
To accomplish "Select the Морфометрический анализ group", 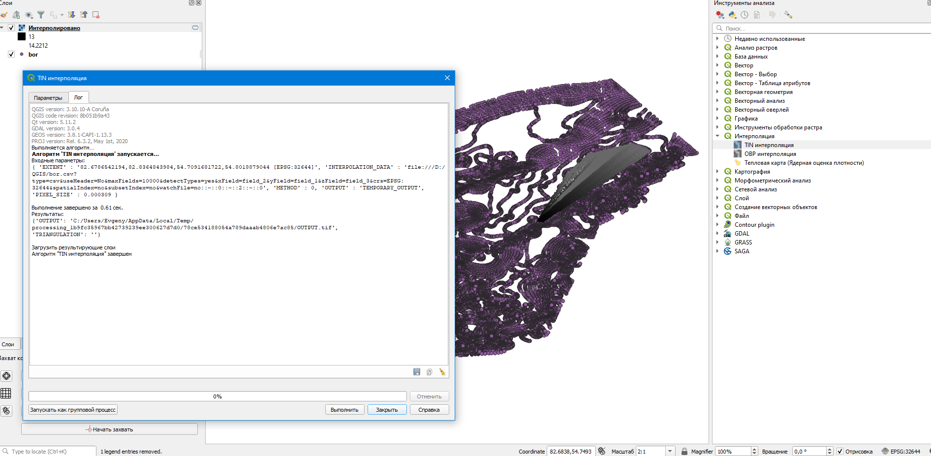I will point(773,181).
